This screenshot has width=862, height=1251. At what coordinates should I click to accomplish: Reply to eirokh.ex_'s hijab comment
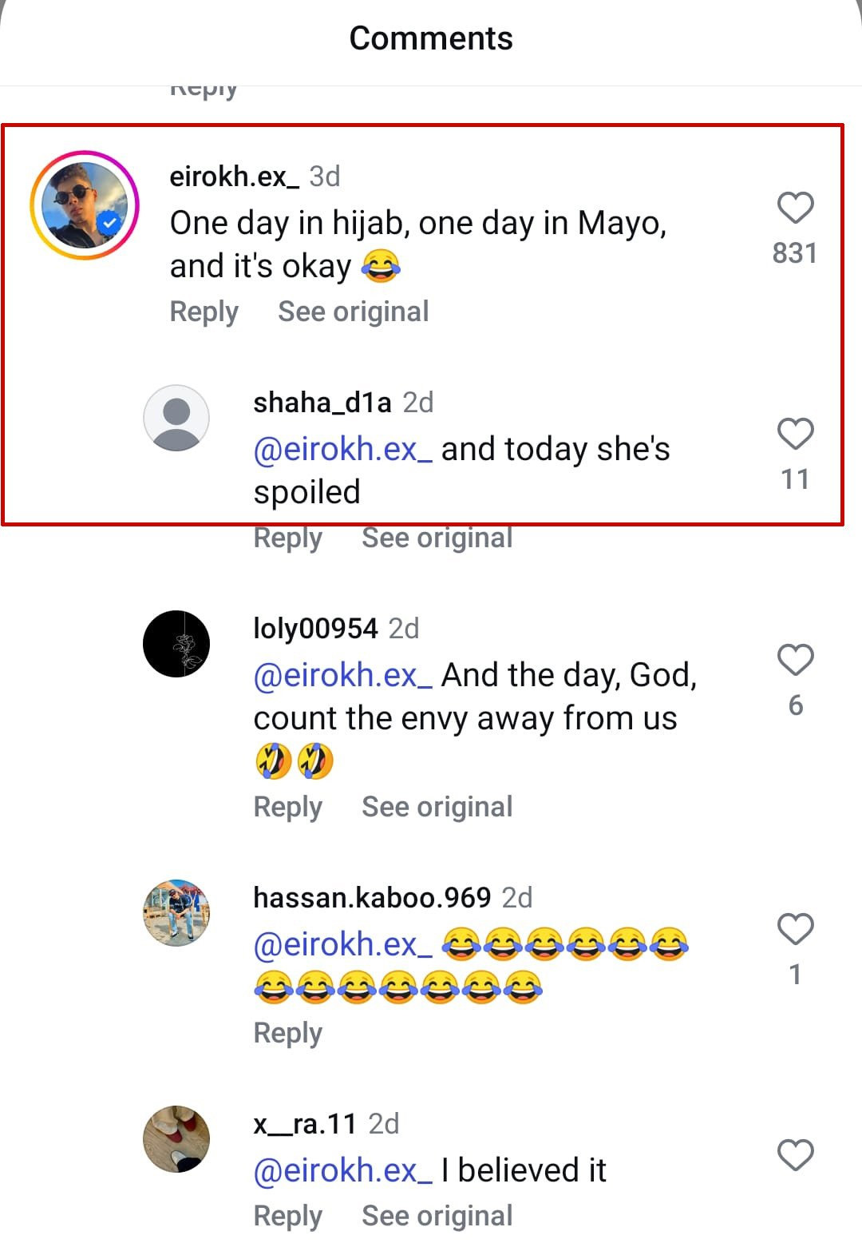pos(204,312)
